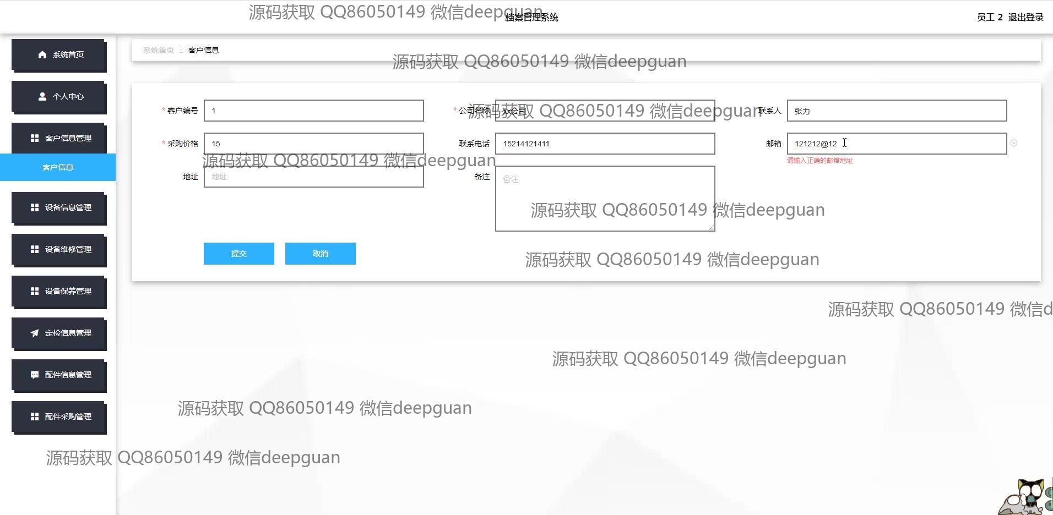Click the grid icon beside 设备信息管理

[35, 207]
